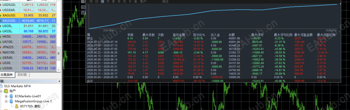
Task: Expand the ECMarkets-Live01 tree node
Action: [x=6, y=96]
